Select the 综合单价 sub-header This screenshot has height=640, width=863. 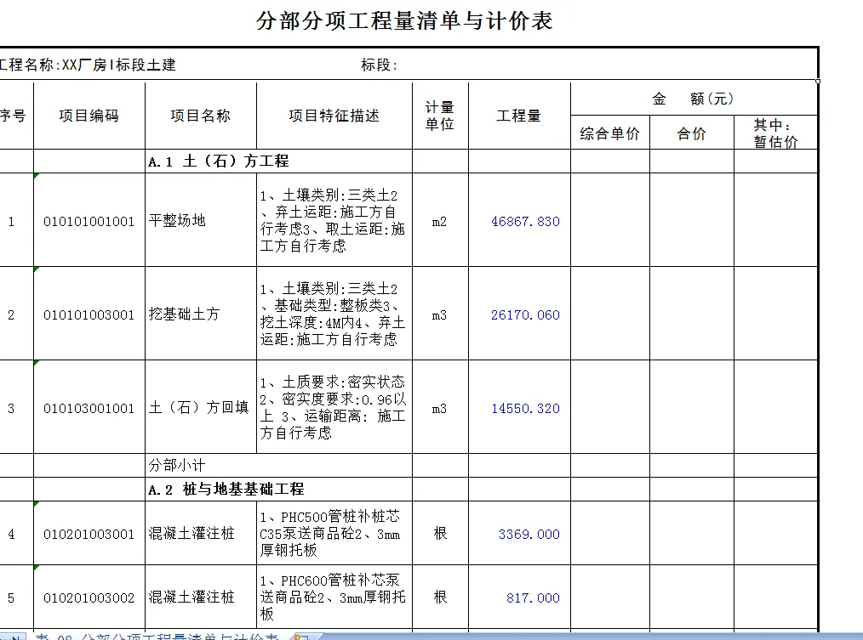(610, 133)
